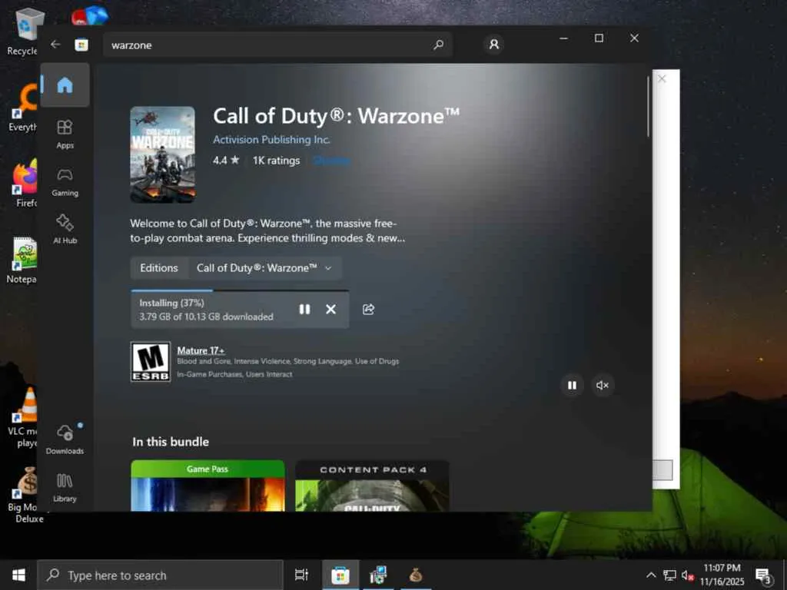
Task: Open the Home section in Store sidebar
Action: (65, 85)
